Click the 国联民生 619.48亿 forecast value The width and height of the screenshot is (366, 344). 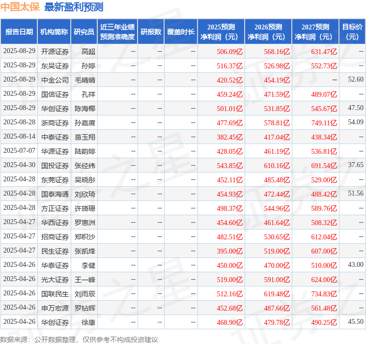(x=277, y=294)
